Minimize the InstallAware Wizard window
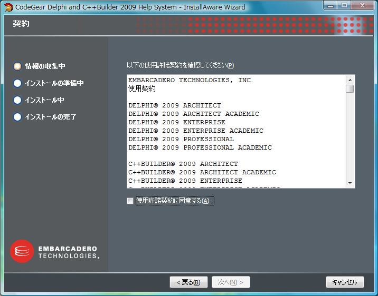This screenshot has height=296, width=378. click(330, 5)
